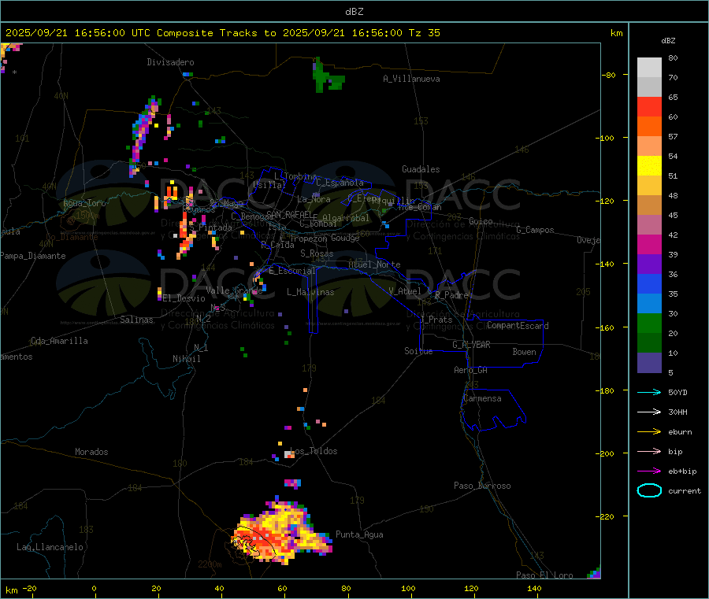Click the green echo north of A_Villanueva
Image resolution: width=709 pixels, height=599 pixels.
328,76
